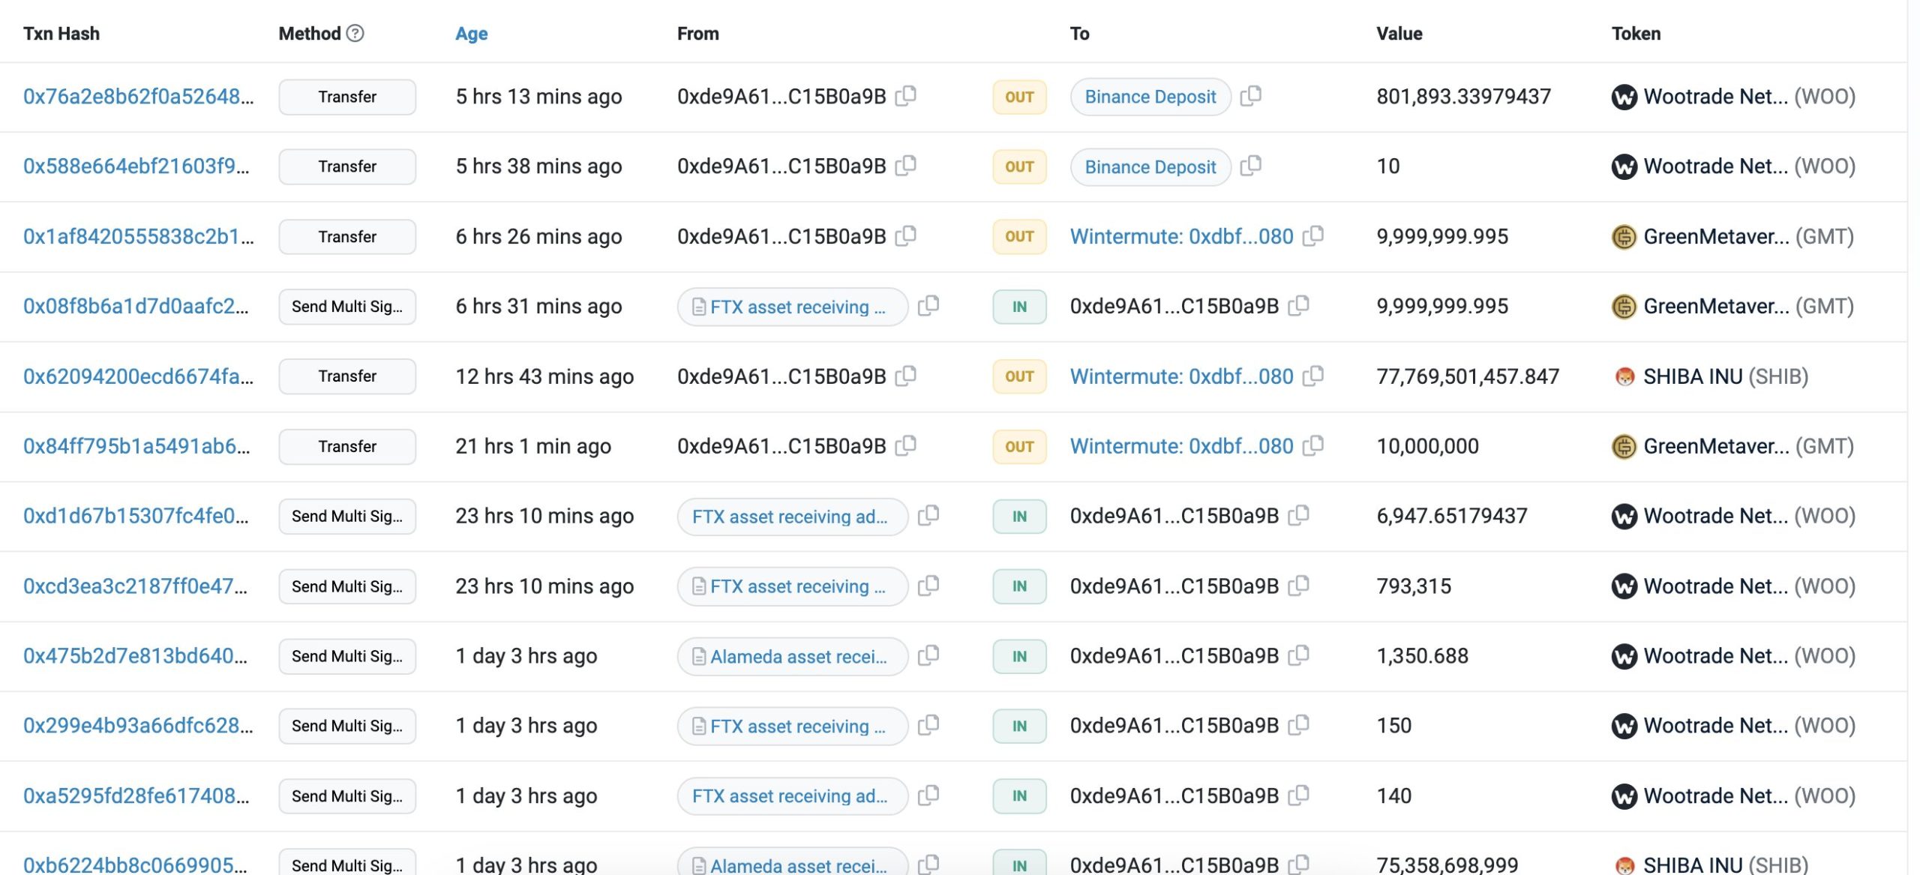Viewport: 1920px width, 875px height.
Task: Copy FTX sender address in 6 hrs 31 mins row
Action: (928, 306)
